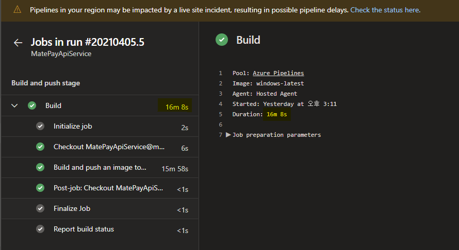The width and height of the screenshot is (459, 250).
Task: Click the Build and push stage header
Action: coord(45,83)
